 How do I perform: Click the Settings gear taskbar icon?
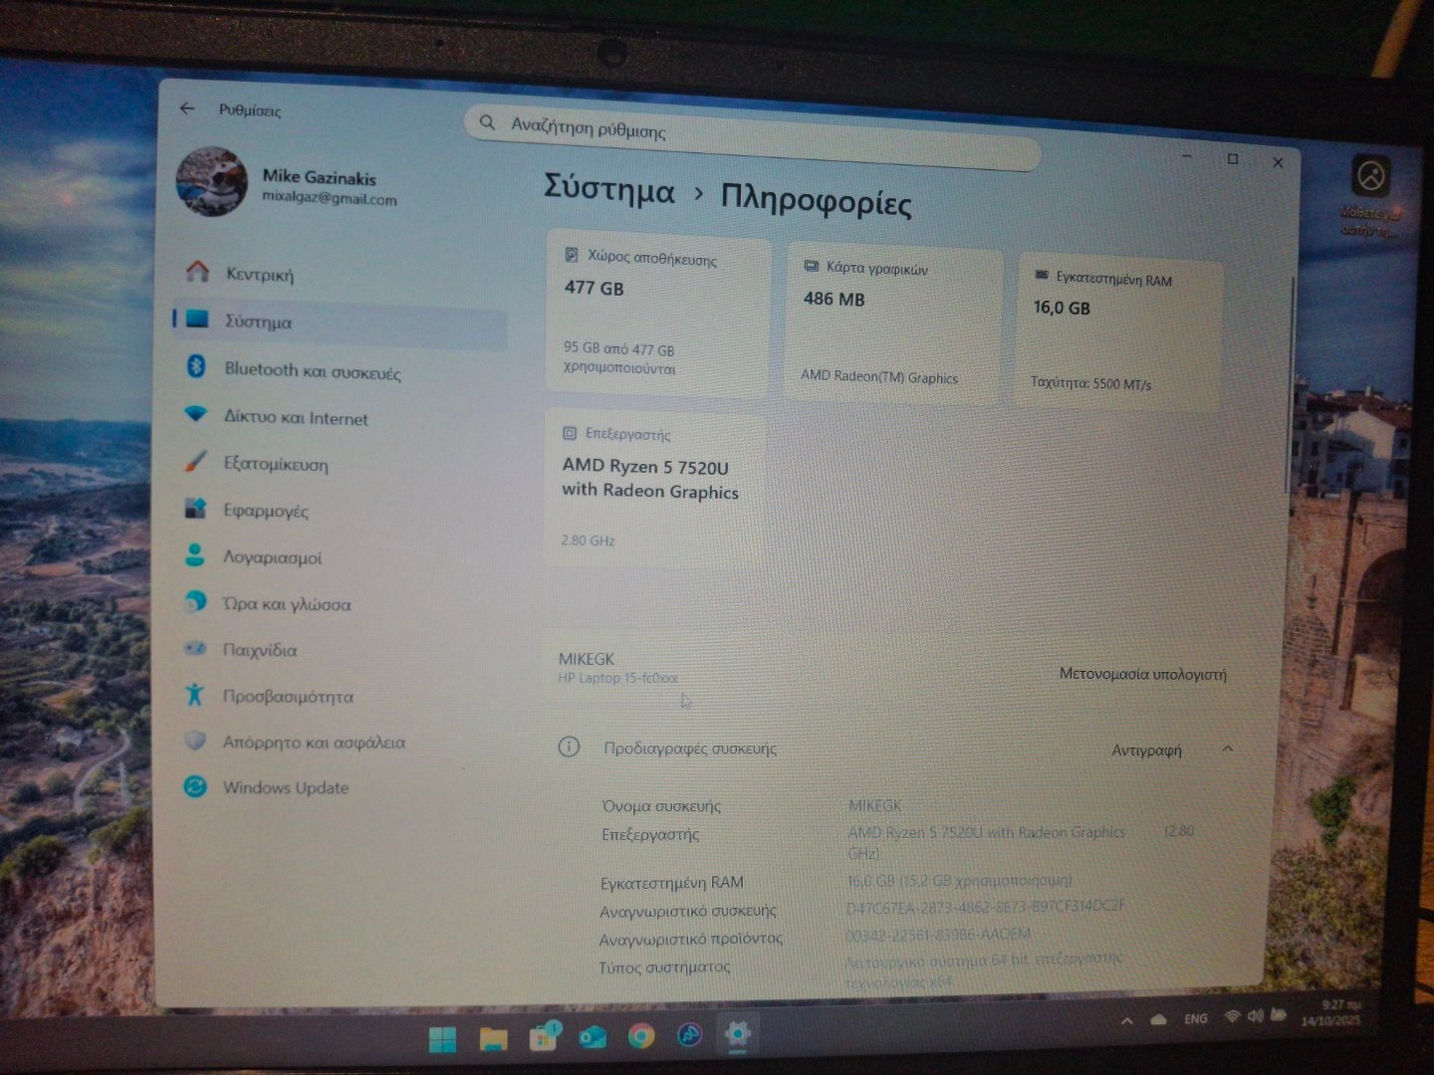[x=737, y=1034]
